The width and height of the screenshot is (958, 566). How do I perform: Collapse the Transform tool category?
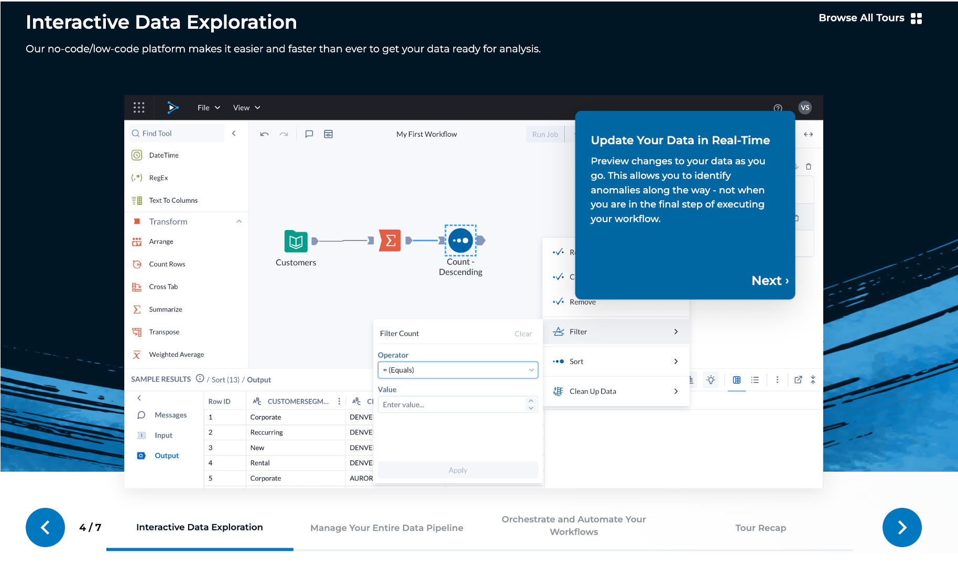(239, 221)
